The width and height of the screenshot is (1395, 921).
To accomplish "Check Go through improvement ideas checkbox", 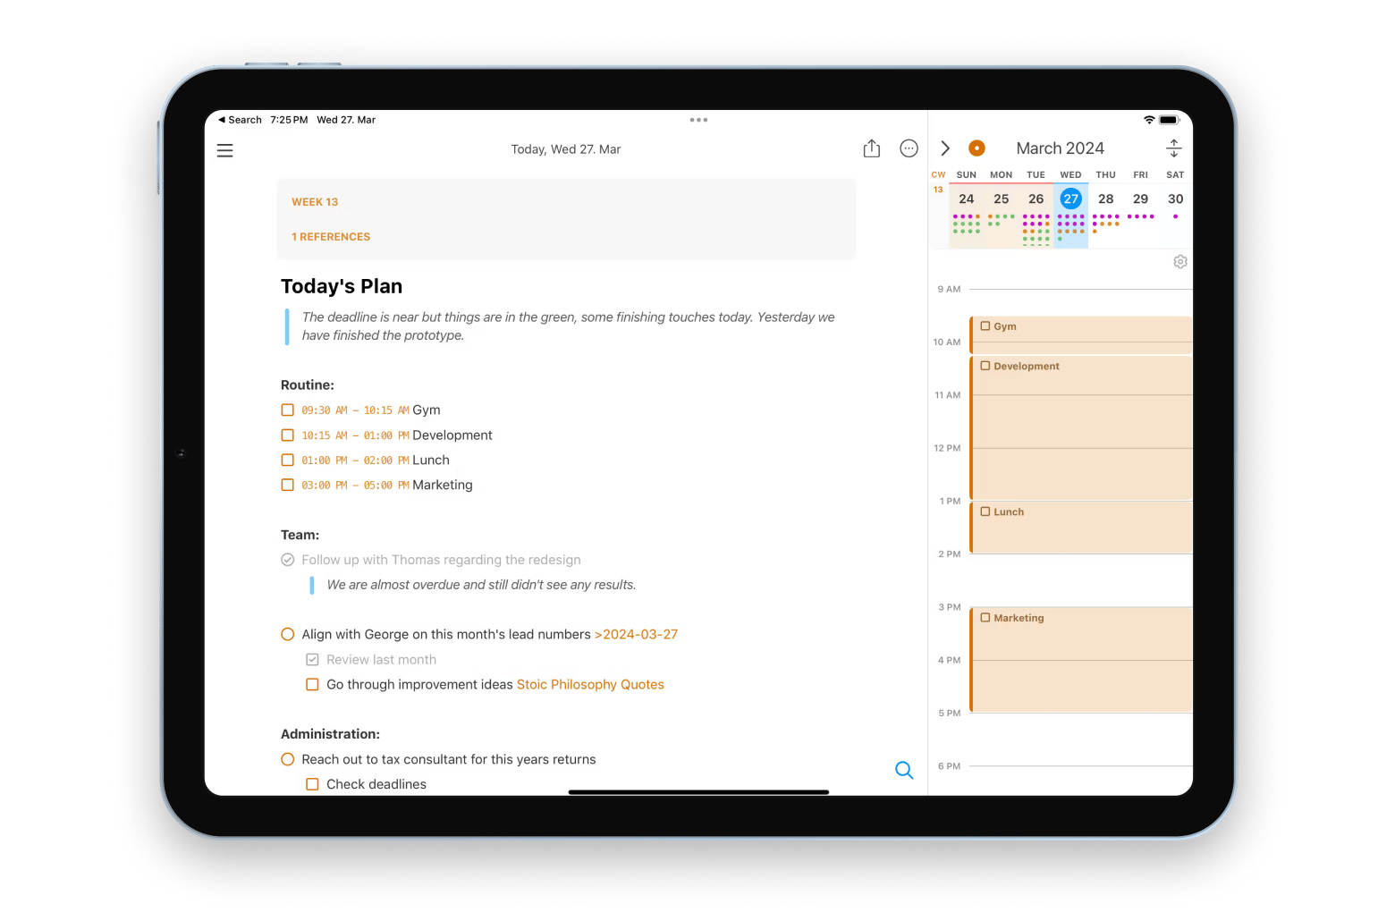I will [x=312, y=684].
